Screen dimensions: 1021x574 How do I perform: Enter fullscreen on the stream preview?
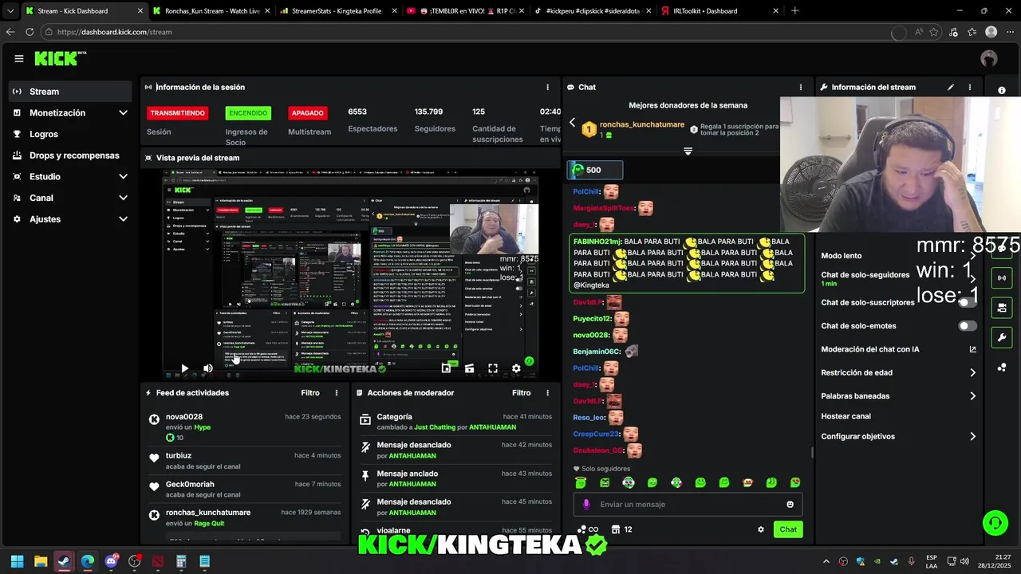click(493, 368)
